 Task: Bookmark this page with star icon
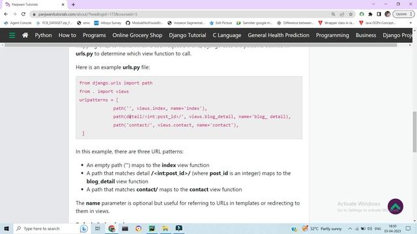pyautogui.click(x=351, y=14)
